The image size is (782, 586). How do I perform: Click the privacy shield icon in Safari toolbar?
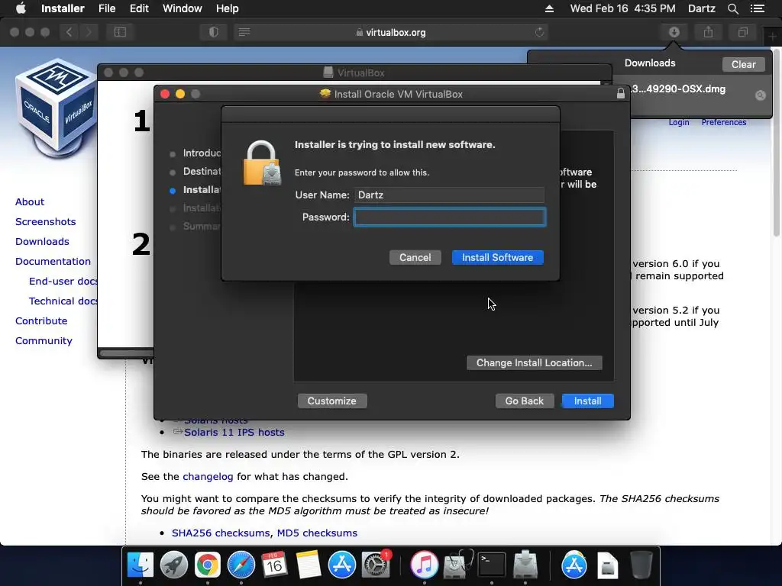click(x=214, y=32)
